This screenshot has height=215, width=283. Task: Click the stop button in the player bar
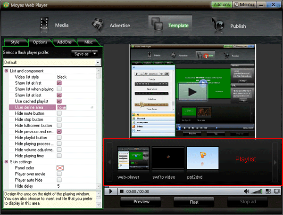122,191
